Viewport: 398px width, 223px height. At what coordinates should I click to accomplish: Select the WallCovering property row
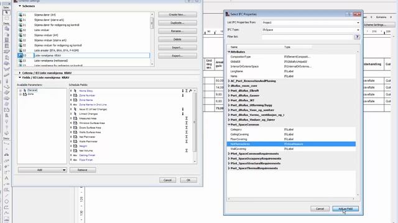(291, 149)
